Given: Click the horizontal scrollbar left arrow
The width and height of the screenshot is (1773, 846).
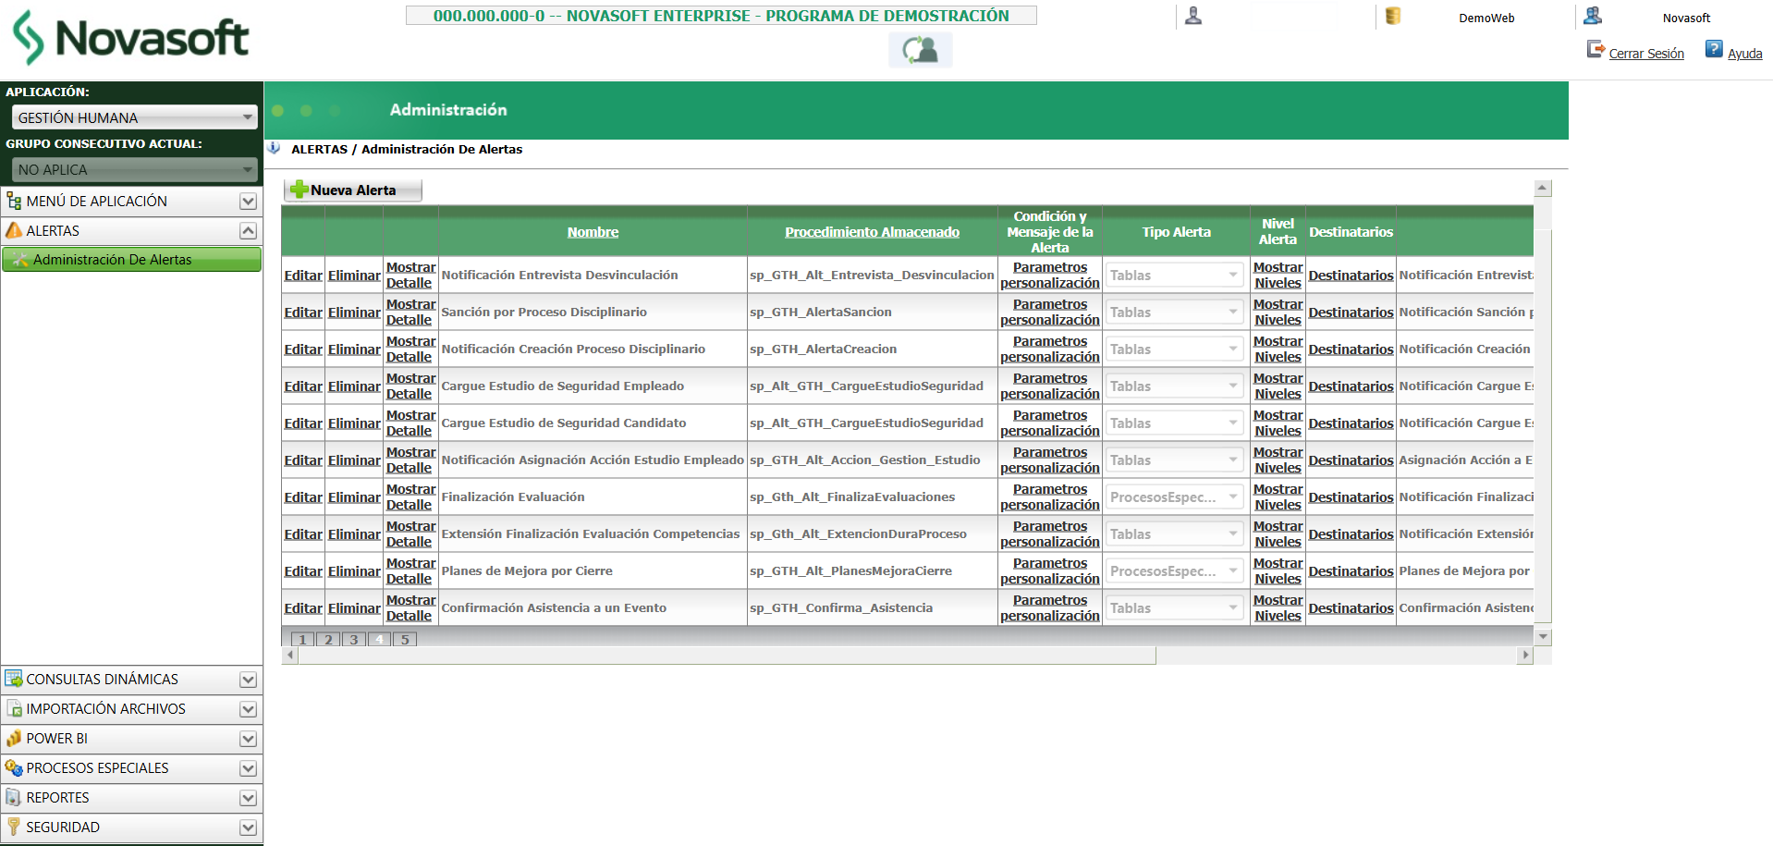Looking at the screenshot, I should [x=290, y=656].
